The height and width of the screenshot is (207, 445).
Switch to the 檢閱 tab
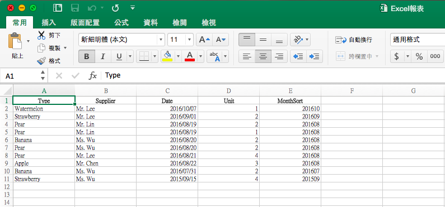(x=180, y=23)
